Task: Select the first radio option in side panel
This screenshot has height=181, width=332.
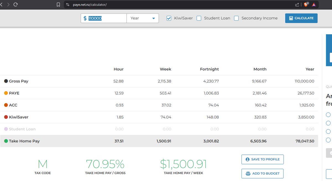Action: click(x=328, y=115)
